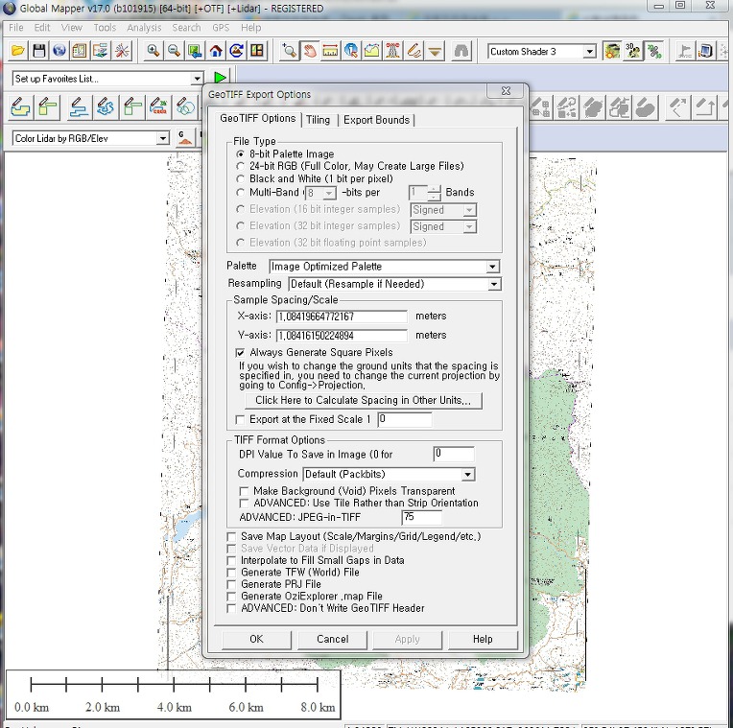Image resolution: width=733 pixels, height=728 pixels.
Task: Click the green Run favorite arrow
Action: pos(220,78)
